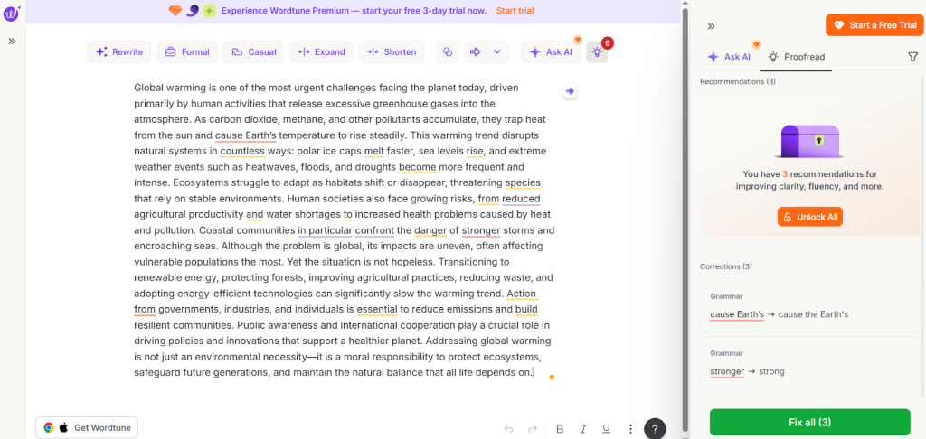Screen dimensions: 926x439
Task: Open the filter funnel icon
Action: (912, 57)
